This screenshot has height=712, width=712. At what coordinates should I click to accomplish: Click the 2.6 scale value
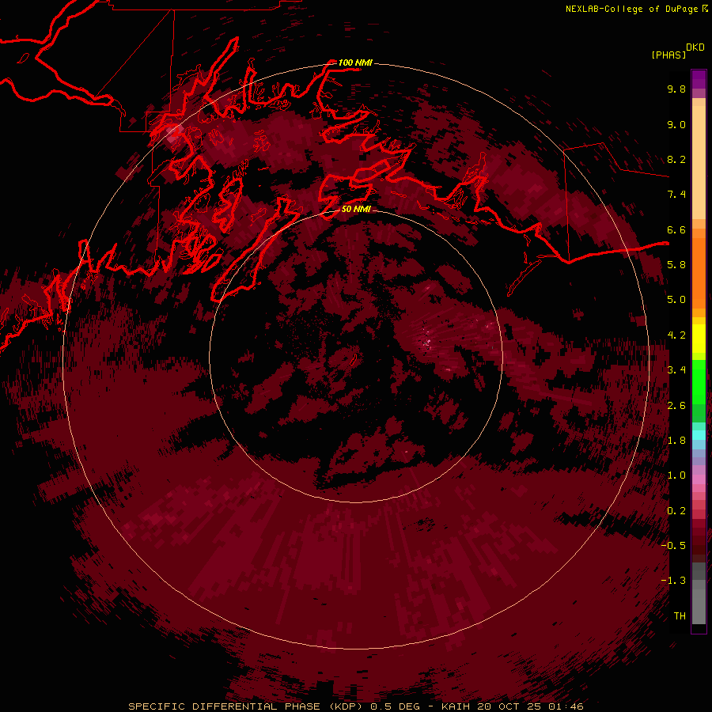tap(676, 406)
